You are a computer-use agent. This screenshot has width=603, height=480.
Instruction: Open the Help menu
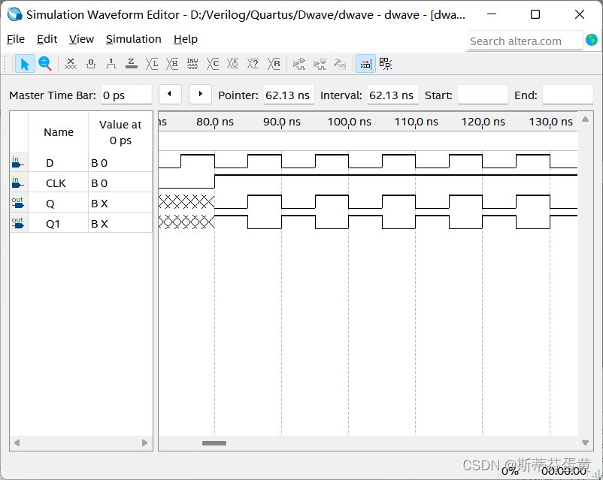coord(186,39)
